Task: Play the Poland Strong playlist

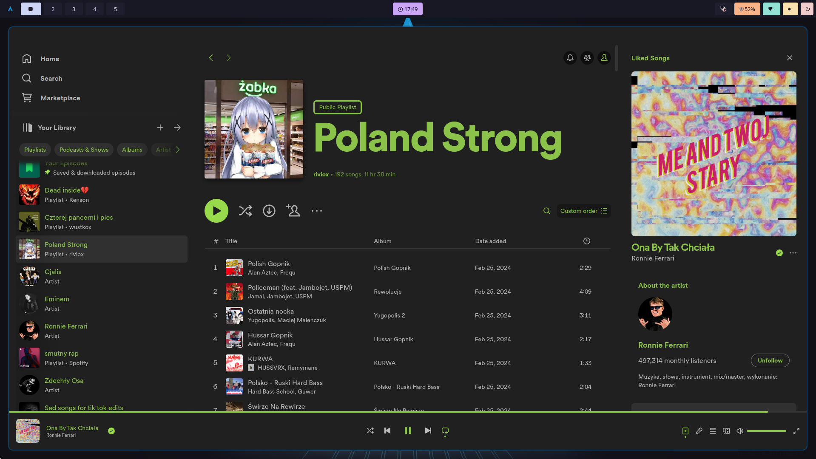Action: pyautogui.click(x=216, y=211)
